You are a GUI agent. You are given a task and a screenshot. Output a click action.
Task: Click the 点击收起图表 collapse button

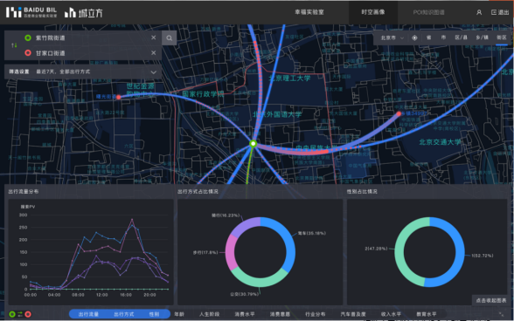[x=491, y=300]
